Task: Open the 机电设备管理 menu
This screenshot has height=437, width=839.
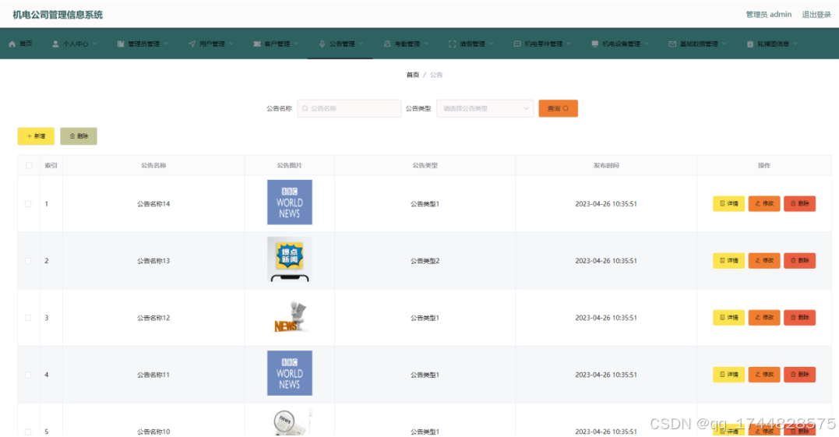Action: (619, 44)
